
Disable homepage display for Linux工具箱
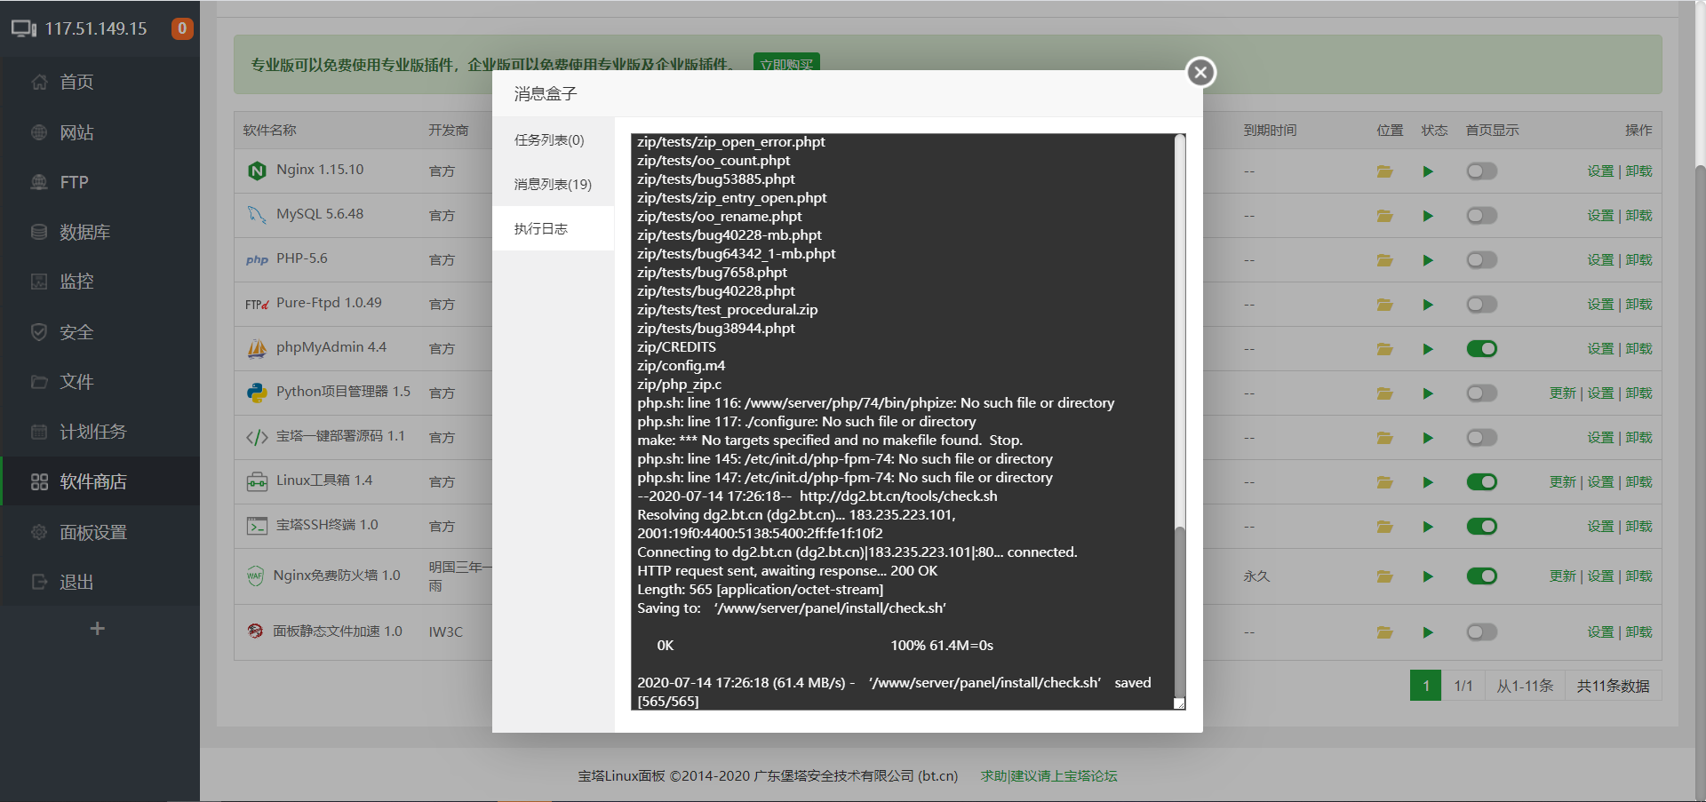click(x=1481, y=482)
